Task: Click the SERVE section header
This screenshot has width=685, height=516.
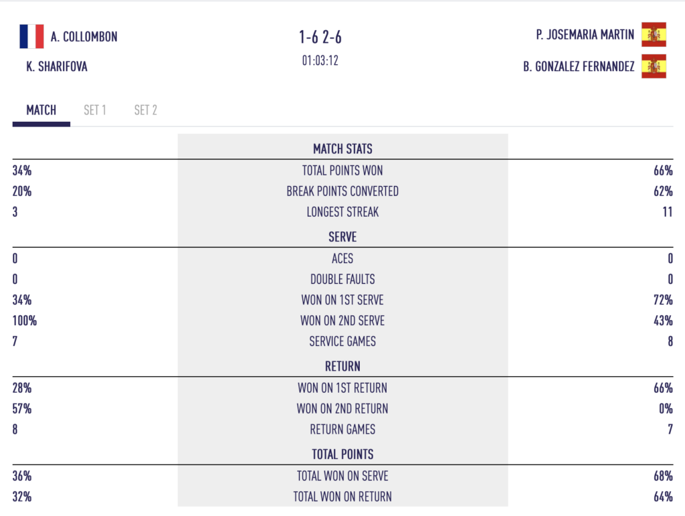Action: (x=342, y=237)
